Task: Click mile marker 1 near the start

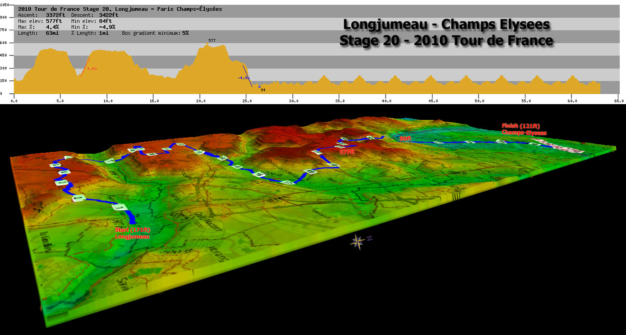Action: (x=121, y=208)
